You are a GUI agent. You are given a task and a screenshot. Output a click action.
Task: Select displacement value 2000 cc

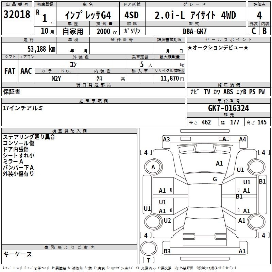107,31
